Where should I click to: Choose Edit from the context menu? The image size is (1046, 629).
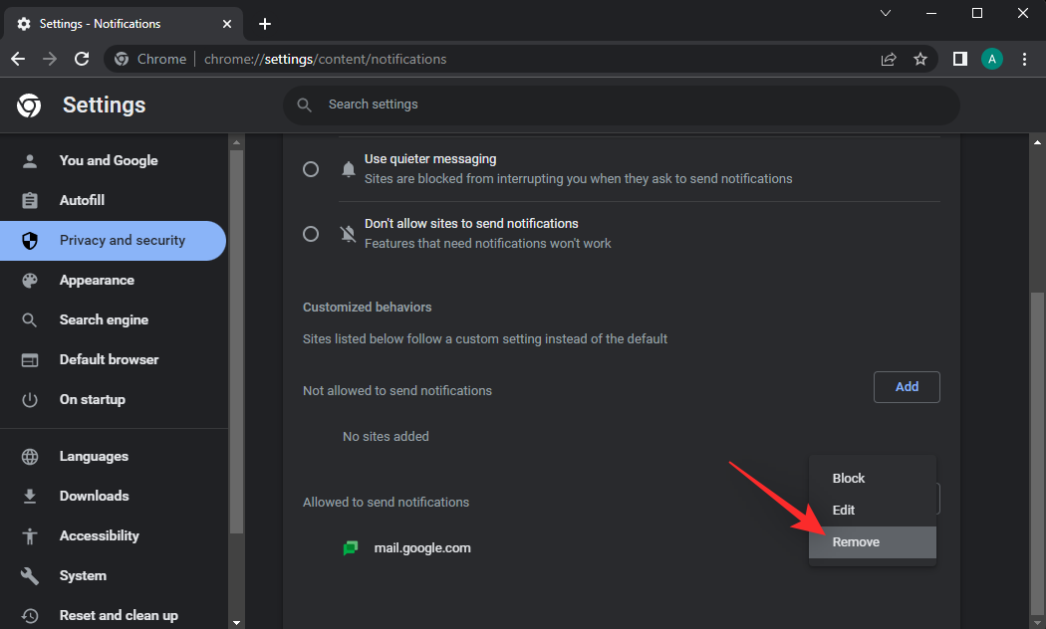tap(844, 511)
